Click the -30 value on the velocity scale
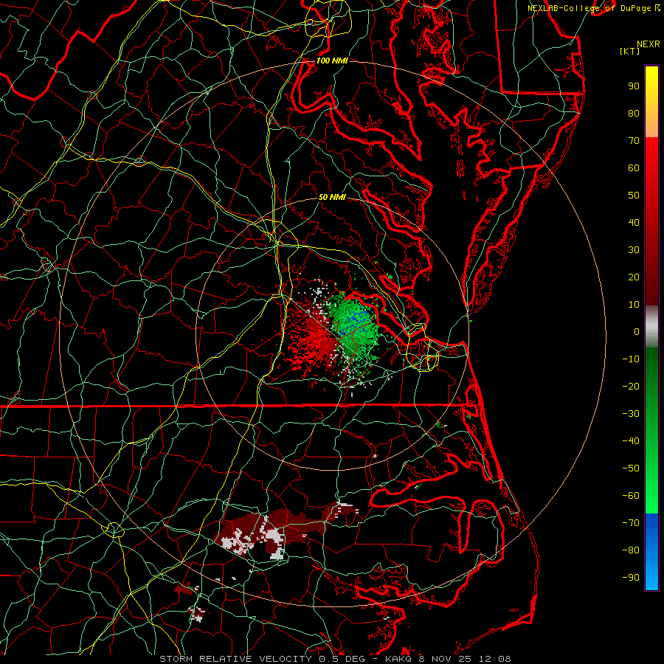664x664 pixels. click(x=631, y=414)
